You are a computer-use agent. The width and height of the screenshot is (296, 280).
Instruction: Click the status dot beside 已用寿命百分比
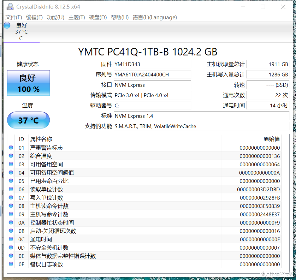(x=10, y=181)
